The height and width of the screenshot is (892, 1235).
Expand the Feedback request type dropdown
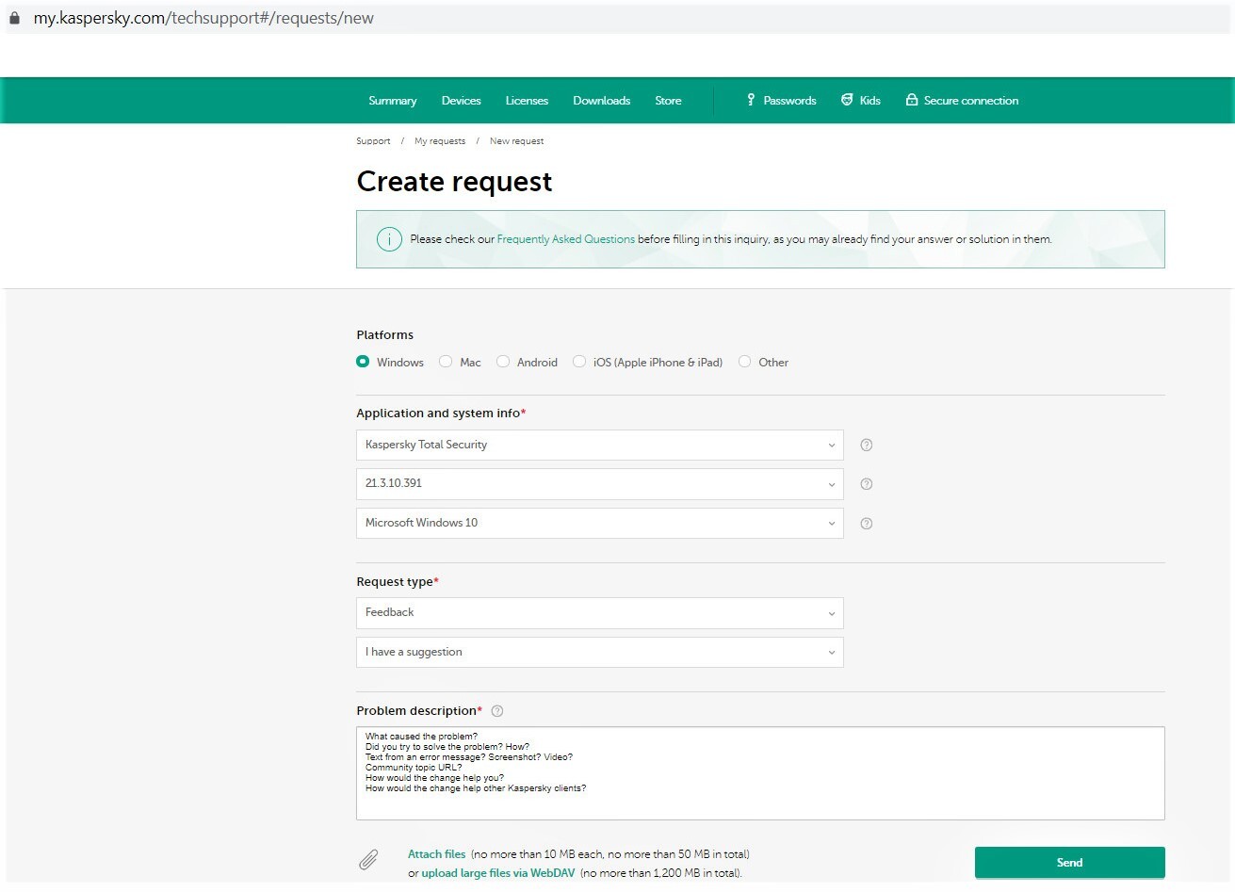[600, 613]
